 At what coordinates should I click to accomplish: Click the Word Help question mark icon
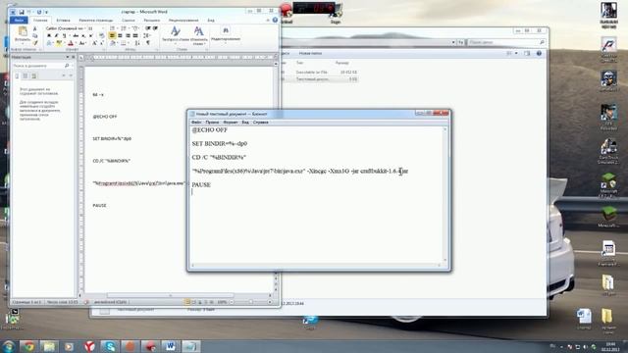tap(275, 20)
